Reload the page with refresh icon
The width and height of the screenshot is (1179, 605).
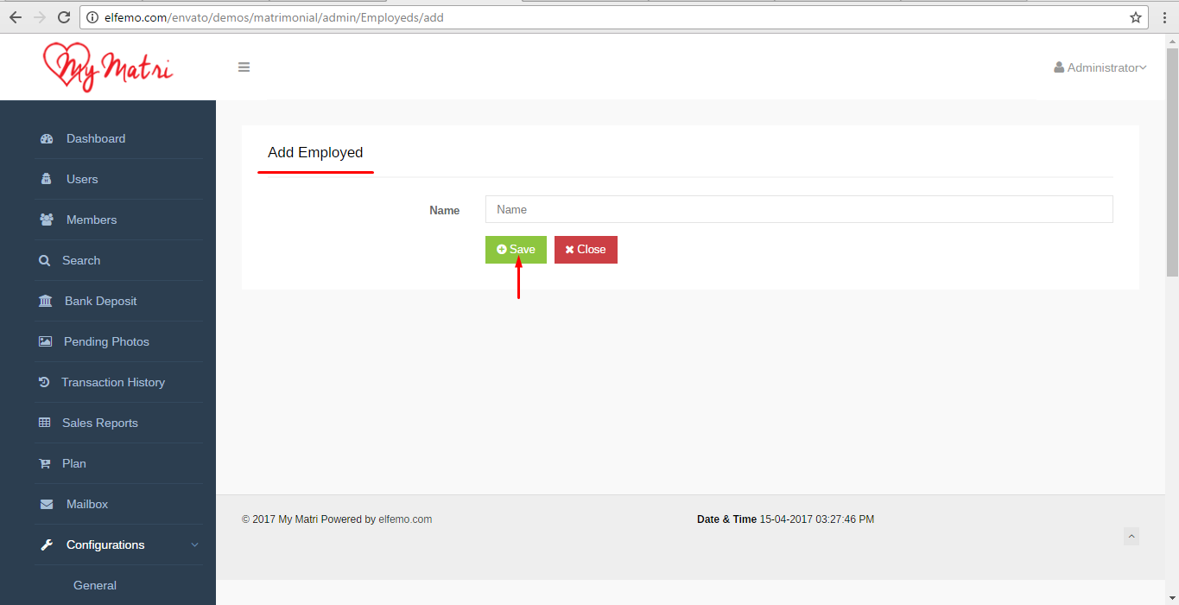63,17
